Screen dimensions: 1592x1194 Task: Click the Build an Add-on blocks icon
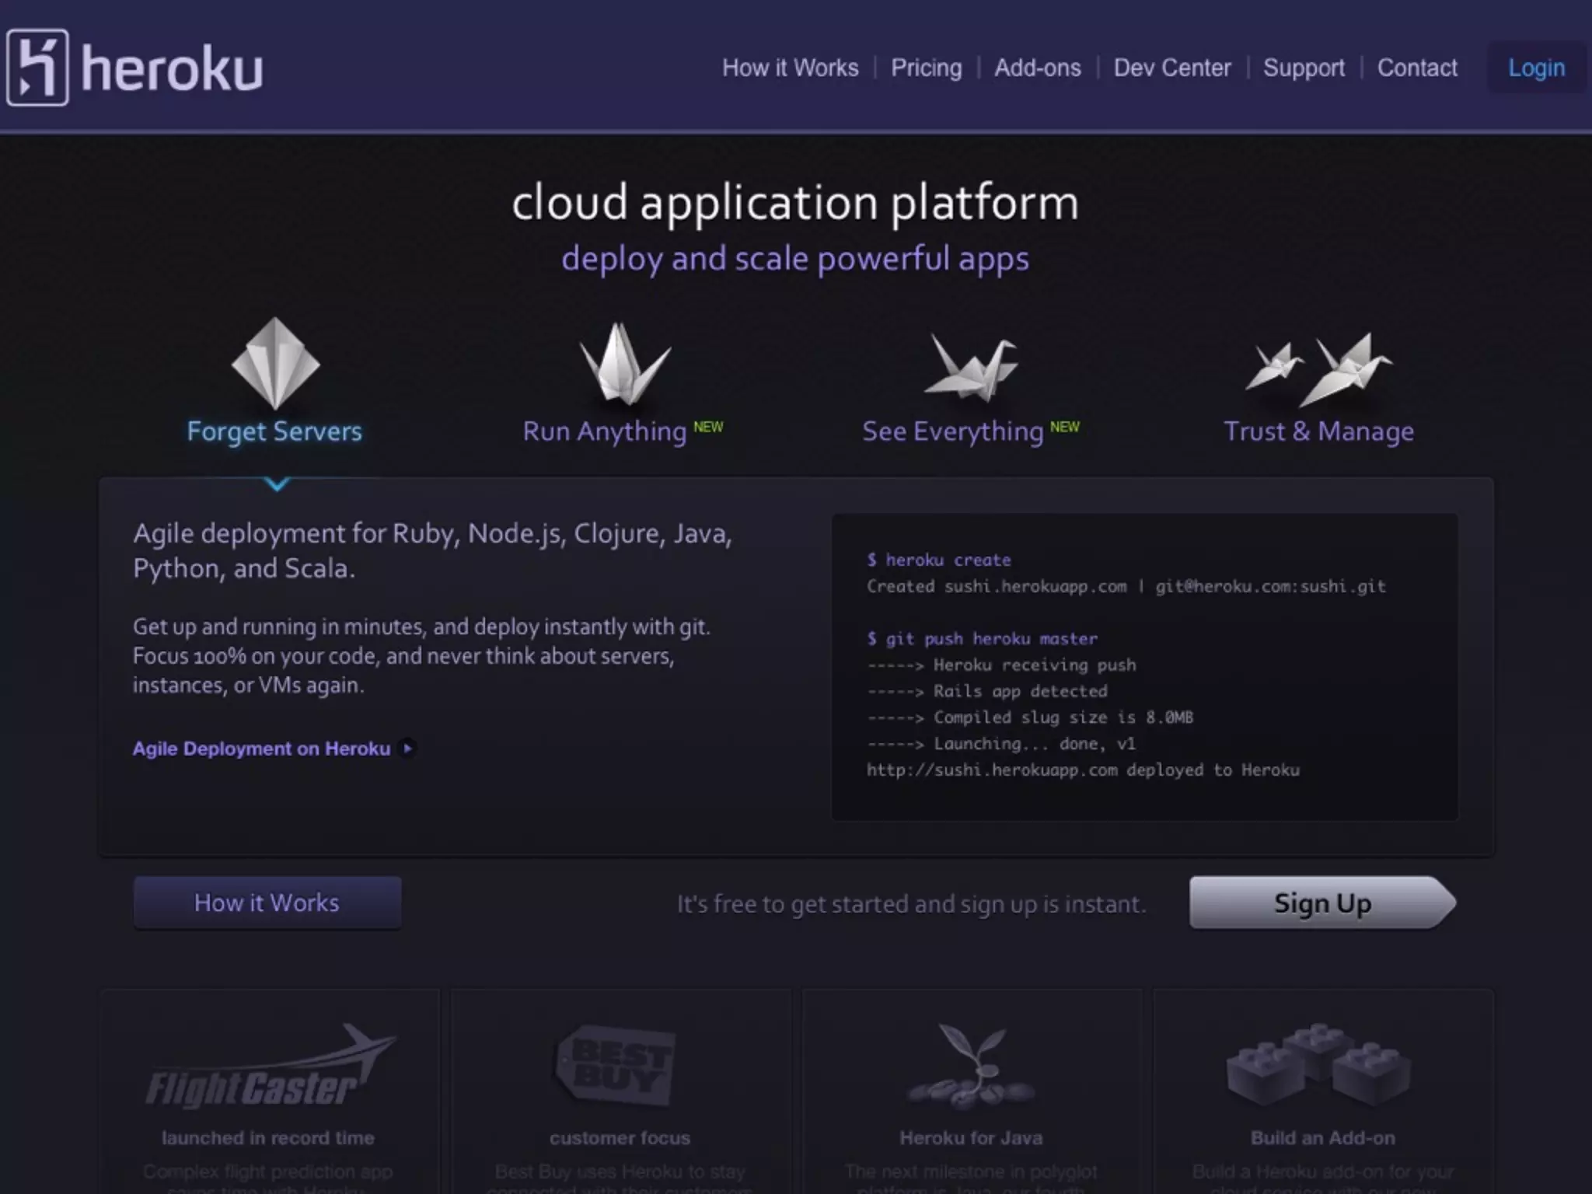(1319, 1063)
